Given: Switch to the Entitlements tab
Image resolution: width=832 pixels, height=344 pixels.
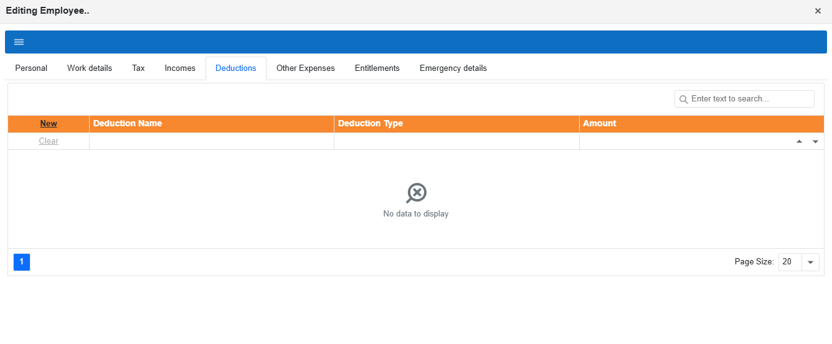Looking at the screenshot, I should coord(377,68).
